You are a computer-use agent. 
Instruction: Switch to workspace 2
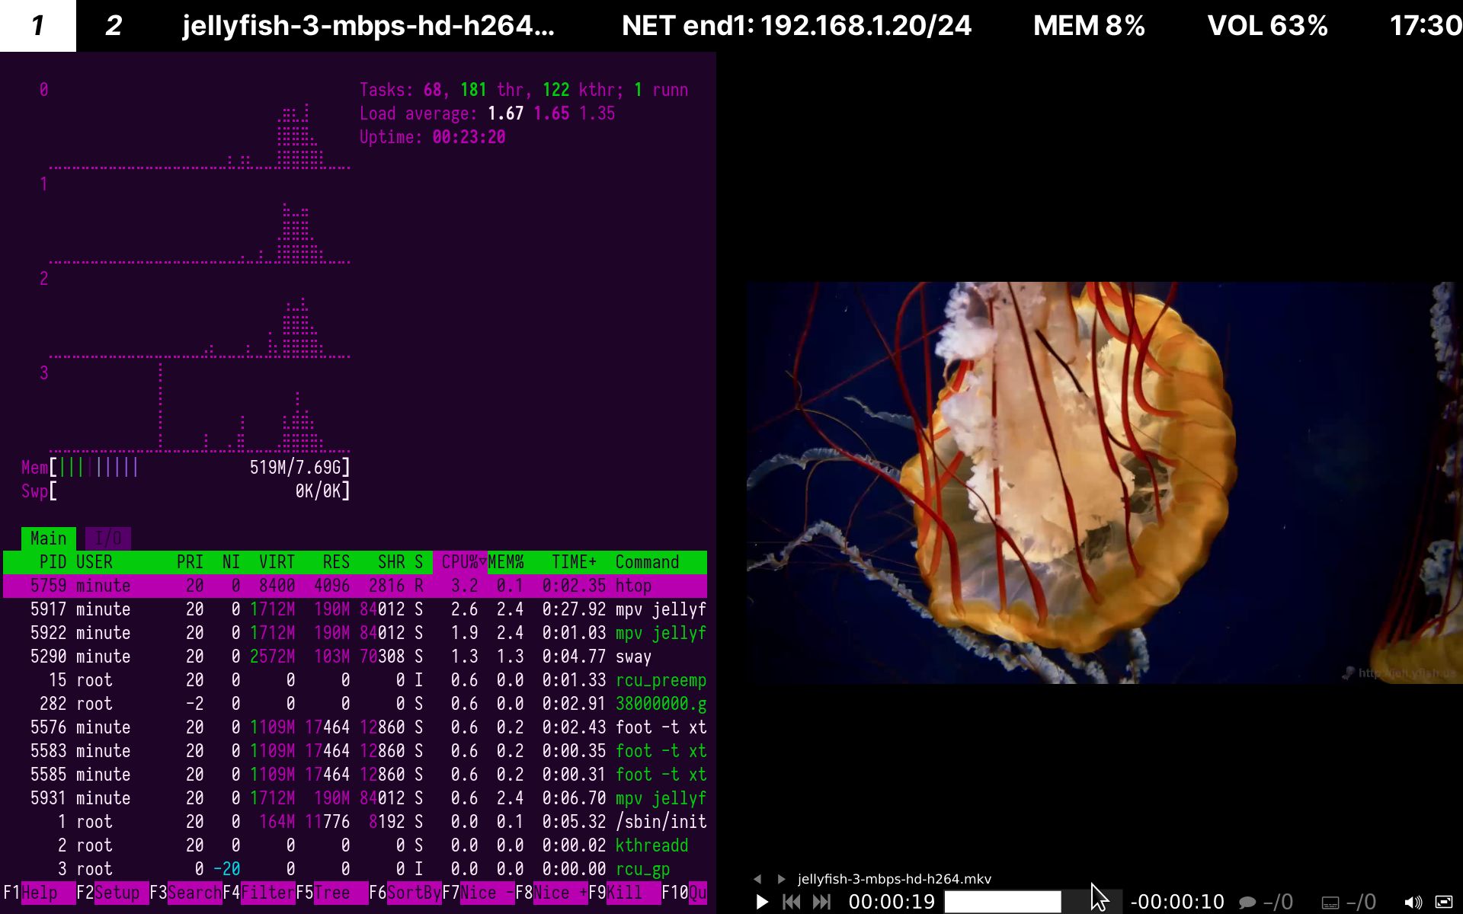pyautogui.click(x=114, y=26)
